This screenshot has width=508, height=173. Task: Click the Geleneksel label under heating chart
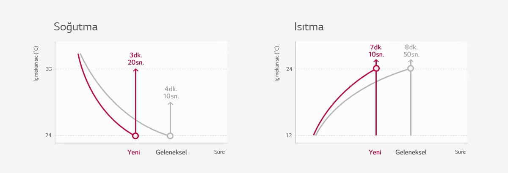[x=411, y=152]
